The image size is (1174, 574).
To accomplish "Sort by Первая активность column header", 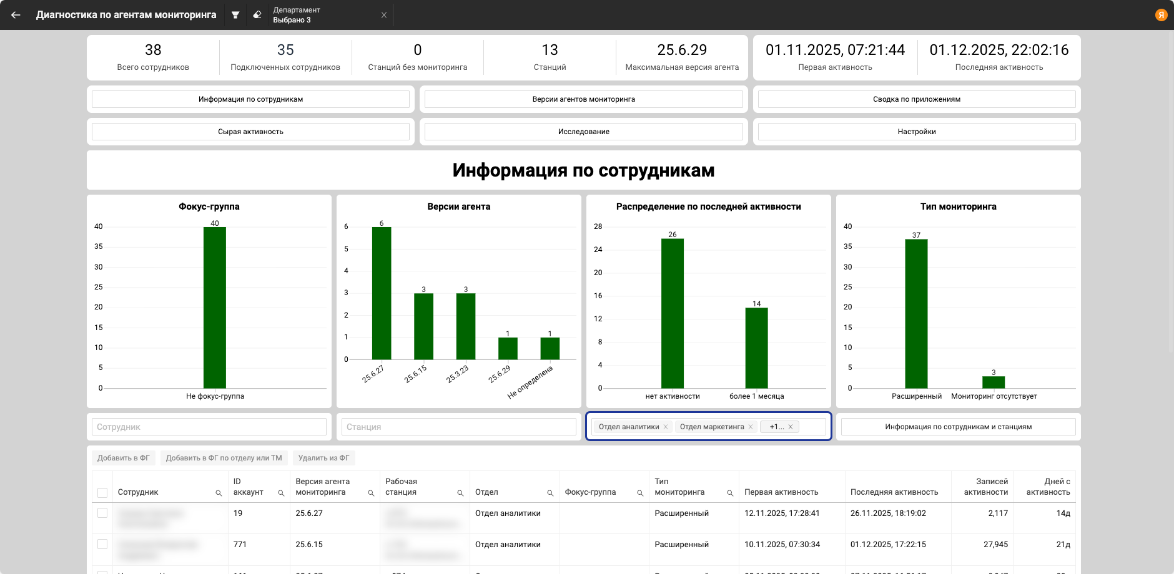I will coord(781,492).
